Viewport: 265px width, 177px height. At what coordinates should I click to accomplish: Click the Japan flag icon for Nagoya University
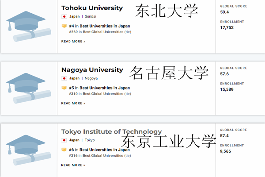[x=64, y=78]
